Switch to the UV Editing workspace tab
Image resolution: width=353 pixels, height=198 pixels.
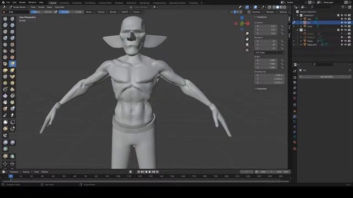tap(90, 3)
